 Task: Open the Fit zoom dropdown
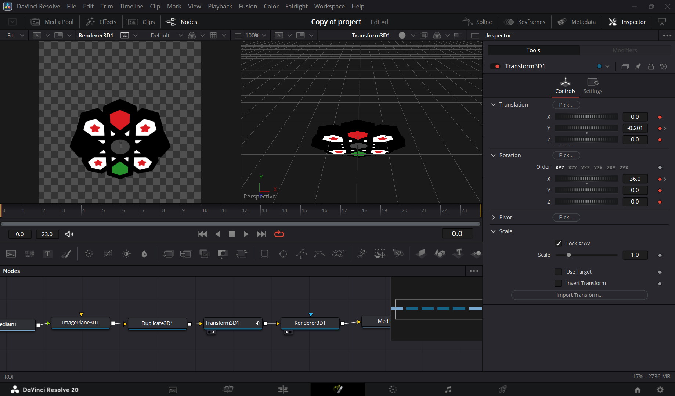(x=16, y=35)
